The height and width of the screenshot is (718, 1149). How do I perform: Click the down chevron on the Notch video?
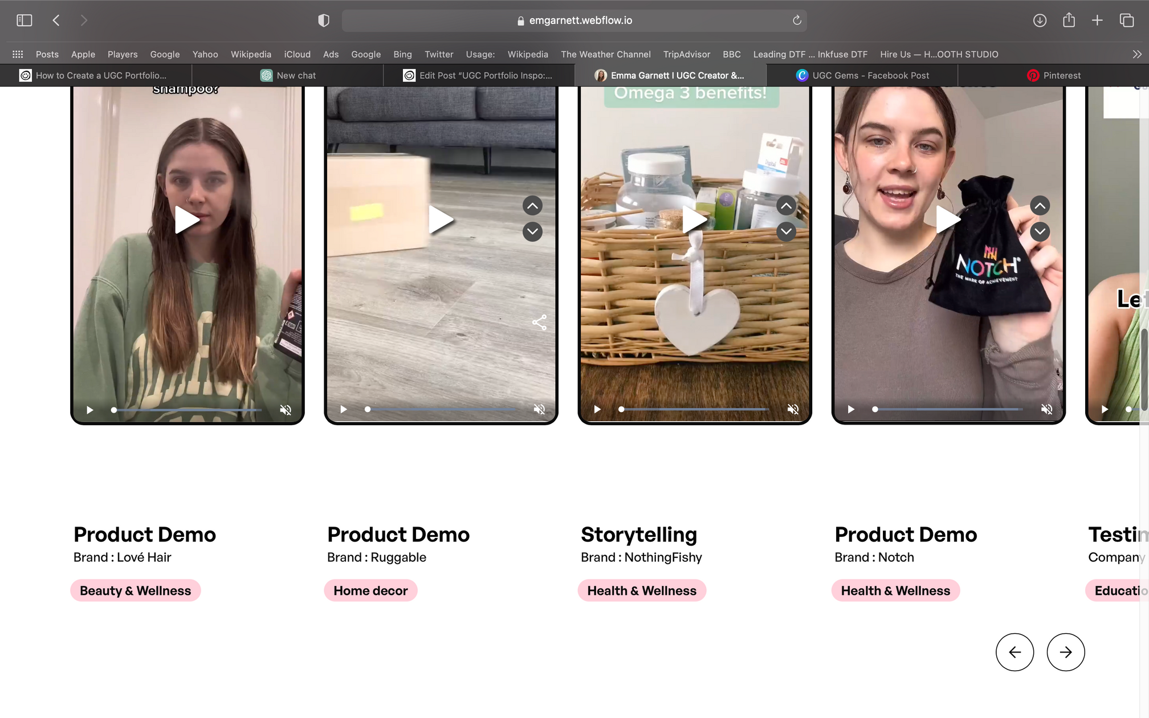[x=1040, y=231]
